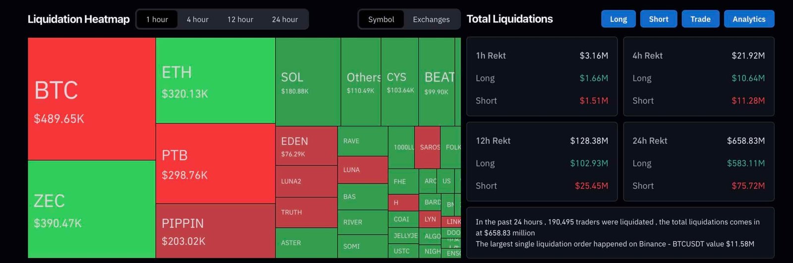The image size is (793, 263).
Task: Toggle the heatmap to Exchanges view
Action: (x=431, y=19)
